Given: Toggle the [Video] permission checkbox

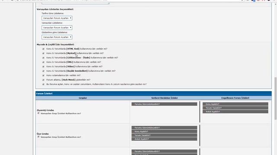Looking at the screenshot, I should [x=43, y=66].
